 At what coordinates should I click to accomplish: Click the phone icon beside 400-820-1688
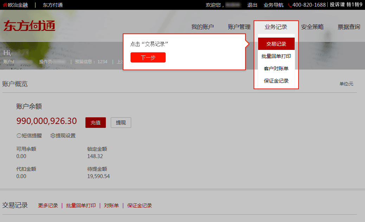[x=290, y=5]
